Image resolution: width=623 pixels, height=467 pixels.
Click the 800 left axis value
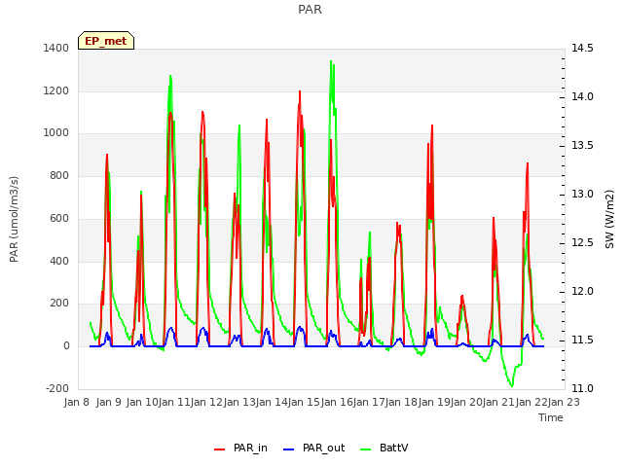pyautogui.click(x=59, y=175)
